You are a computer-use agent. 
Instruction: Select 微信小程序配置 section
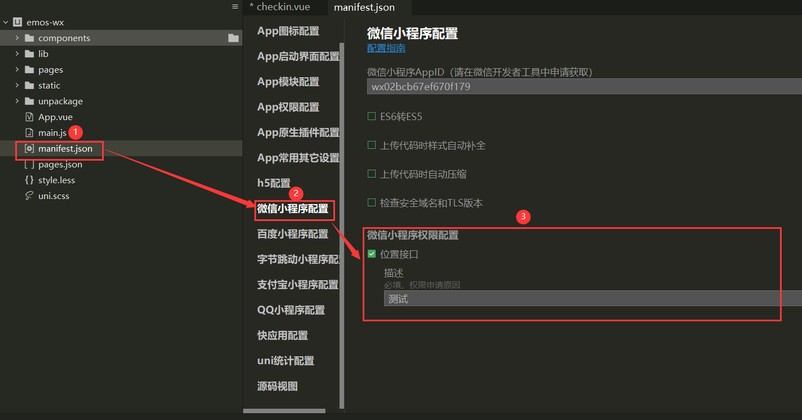293,209
